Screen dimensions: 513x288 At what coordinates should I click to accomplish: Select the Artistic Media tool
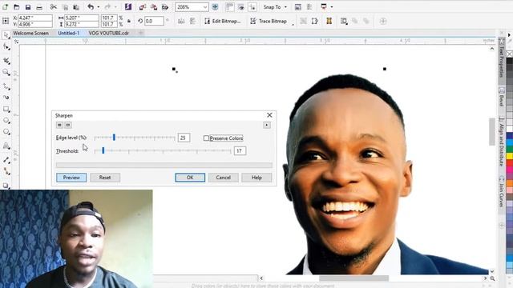(6, 98)
